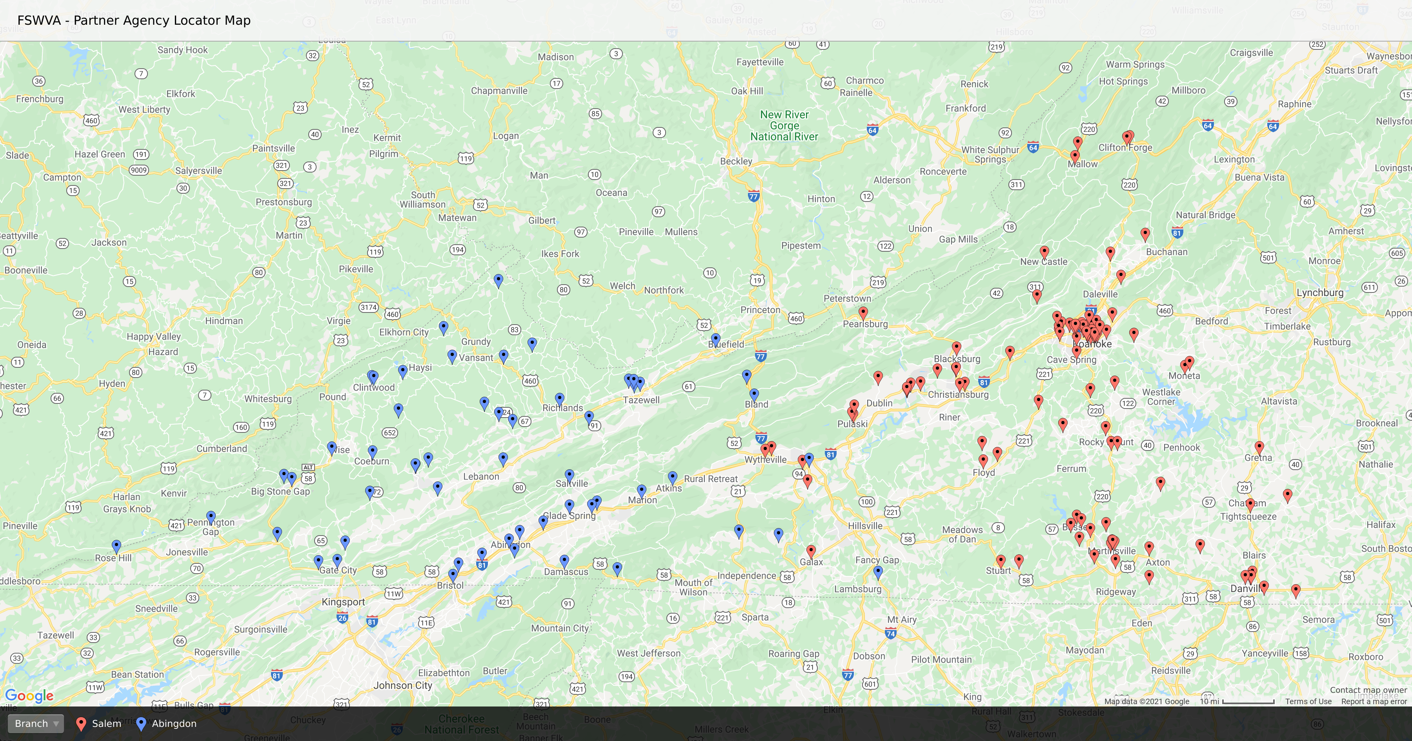Click the red marker at Axton
This screenshot has width=1412, height=741.
point(1149,548)
